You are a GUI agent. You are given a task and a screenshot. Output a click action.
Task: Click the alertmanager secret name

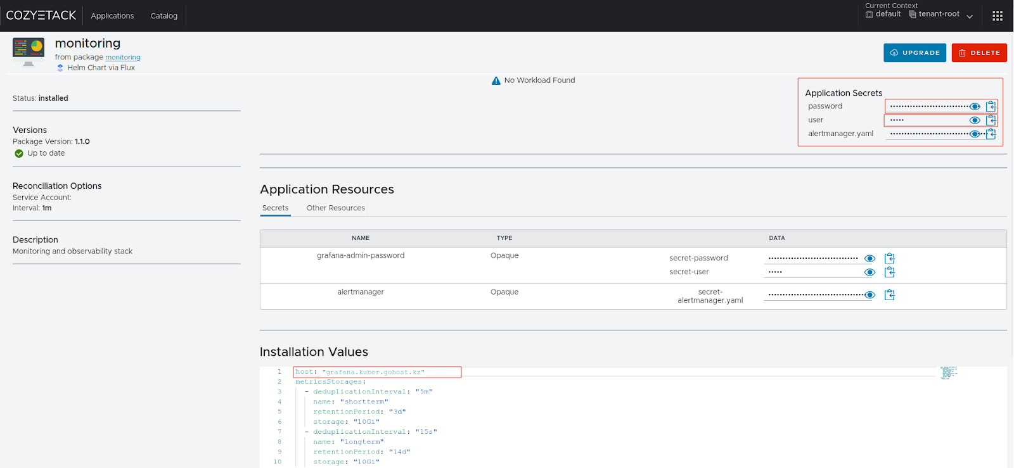[361, 292]
